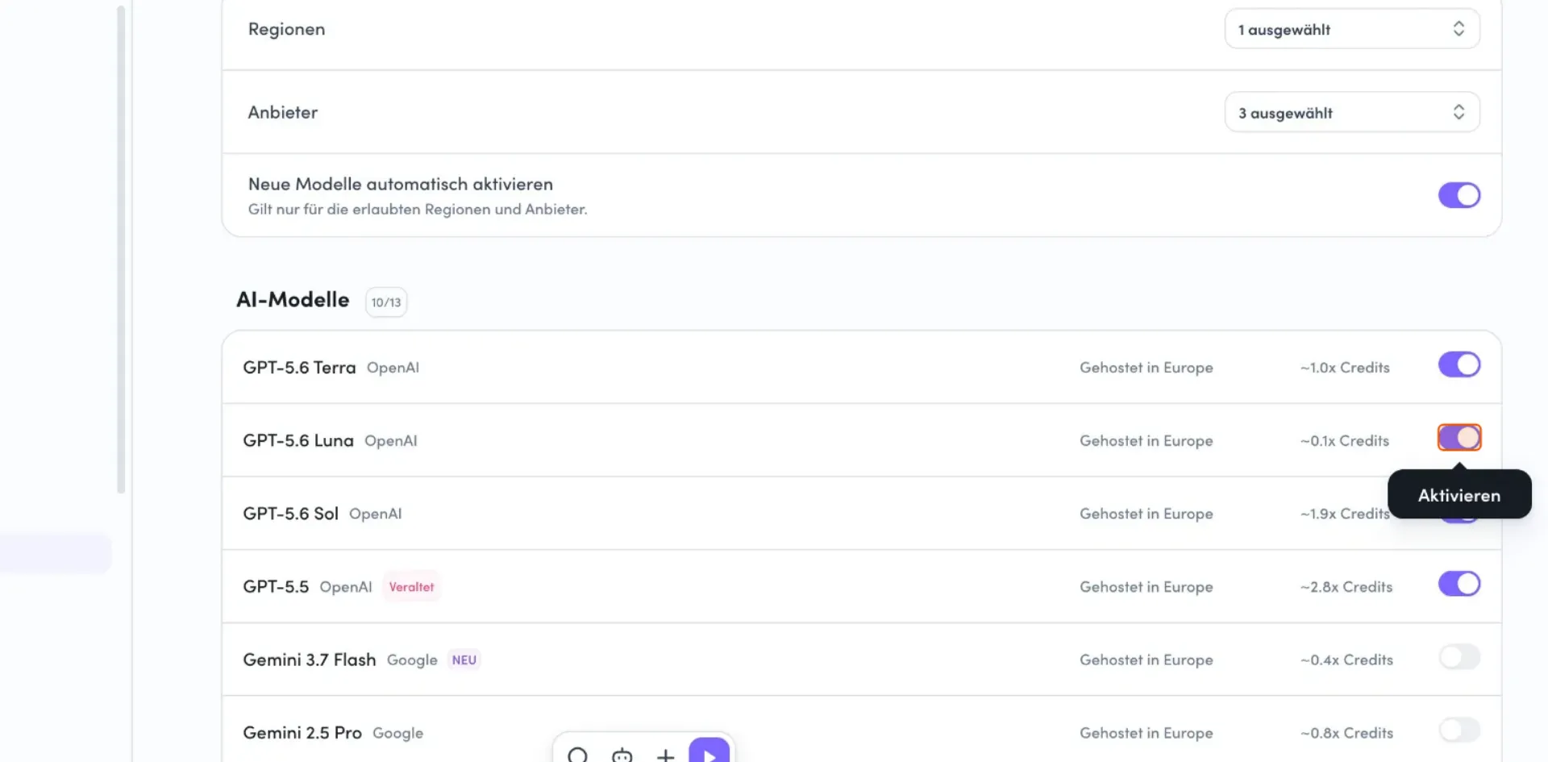
Task: Select the 'GPT-5.6 Terra' model name
Action: [299, 368]
